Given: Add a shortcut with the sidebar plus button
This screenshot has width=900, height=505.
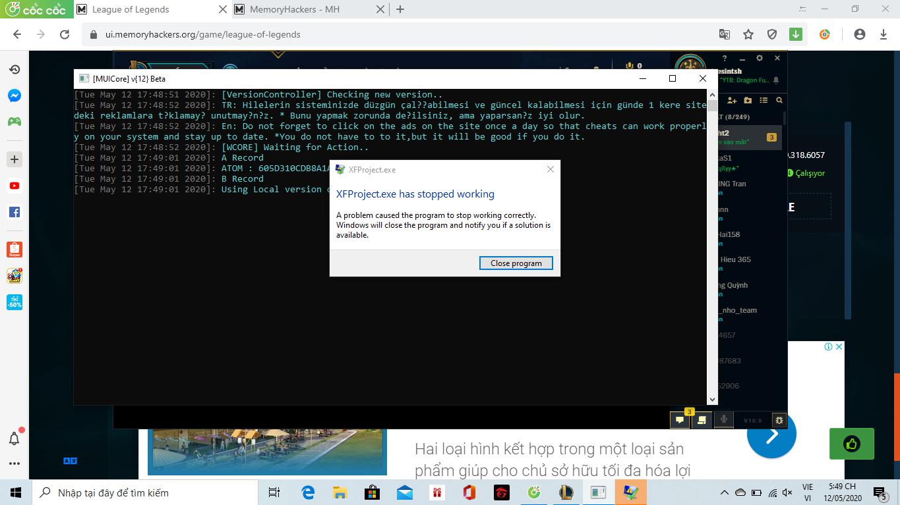Looking at the screenshot, I should click(x=15, y=159).
